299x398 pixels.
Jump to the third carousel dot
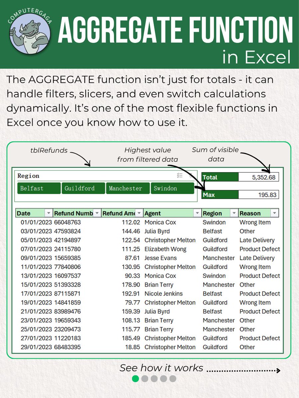[x=154, y=378]
